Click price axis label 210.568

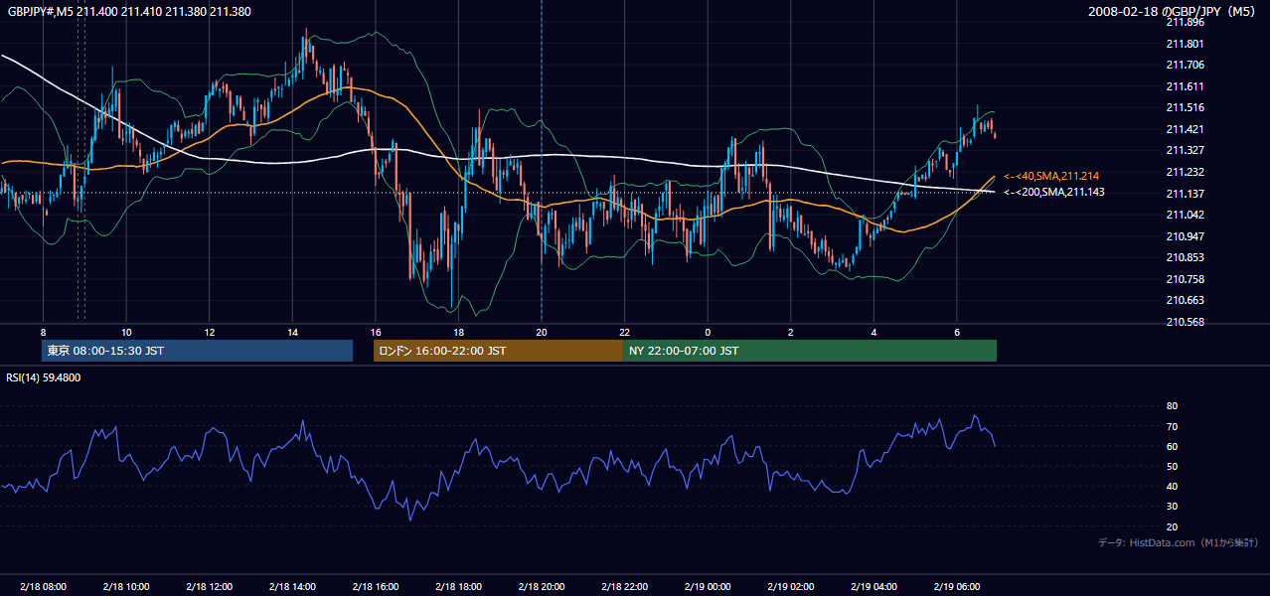click(x=1185, y=322)
